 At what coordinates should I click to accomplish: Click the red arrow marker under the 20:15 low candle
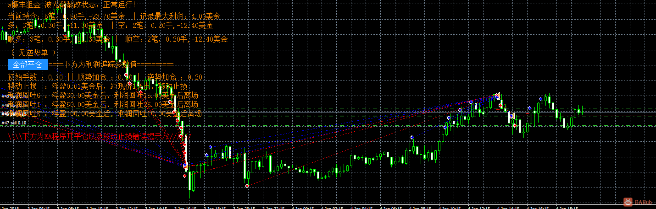click(x=247, y=186)
